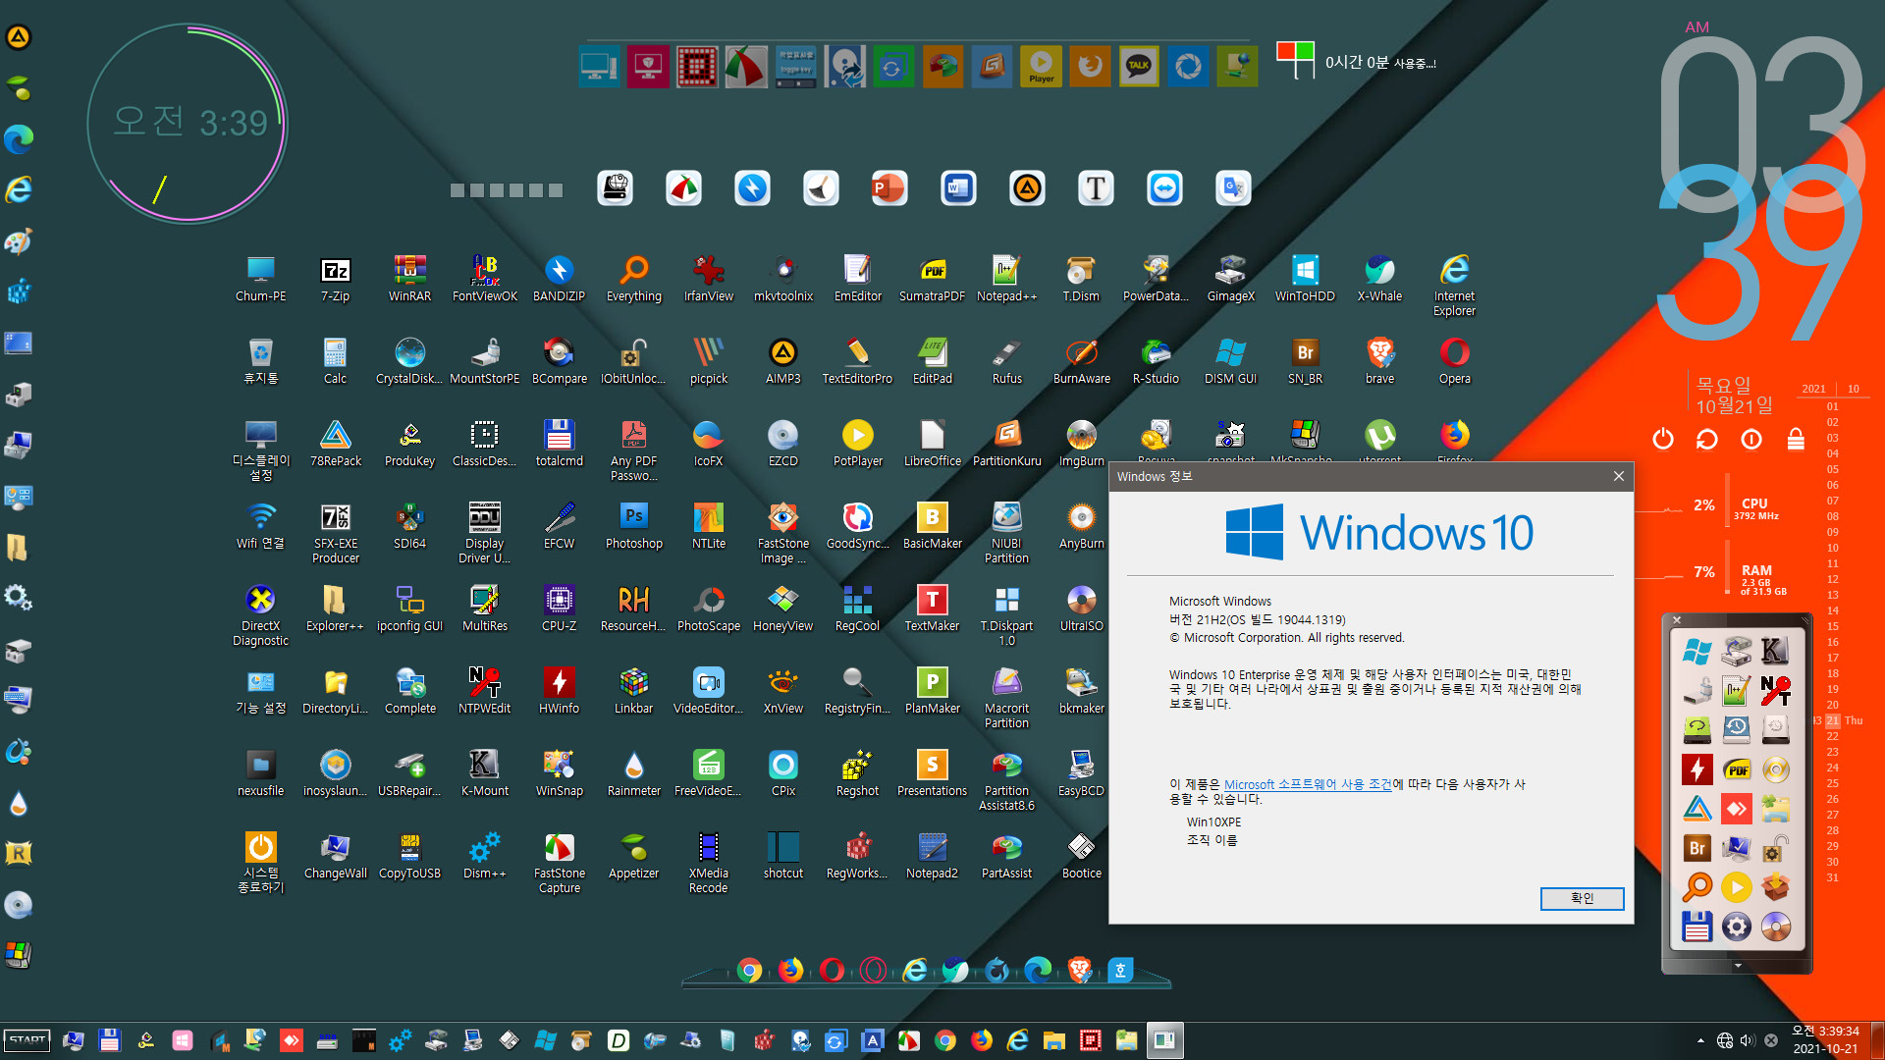The width and height of the screenshot is (1885, 1060).
Task: Launch XMedia Recode icon
Action: click(708, 862)
